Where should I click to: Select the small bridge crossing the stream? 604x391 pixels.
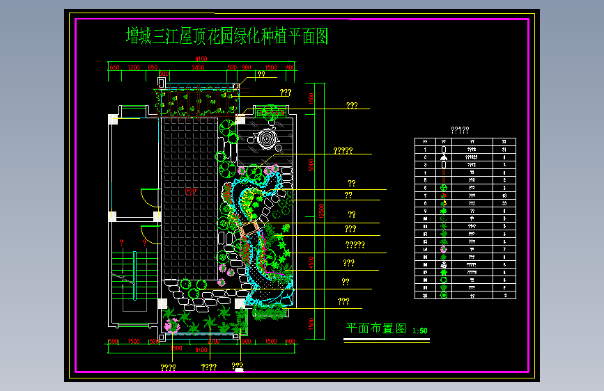point(249,229)
